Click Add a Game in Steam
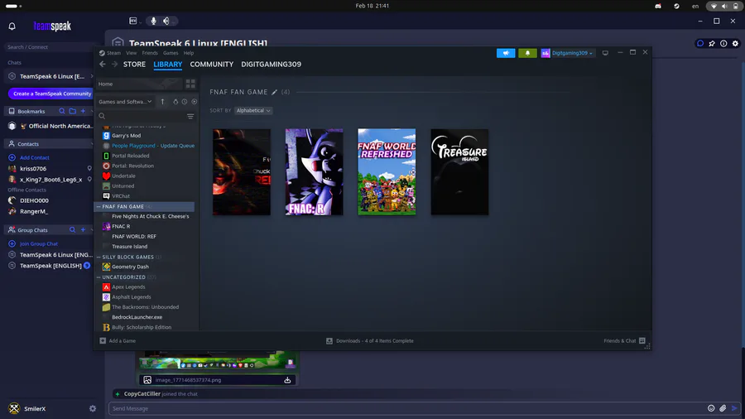745x419 pixels. click(x=118, y=341)
